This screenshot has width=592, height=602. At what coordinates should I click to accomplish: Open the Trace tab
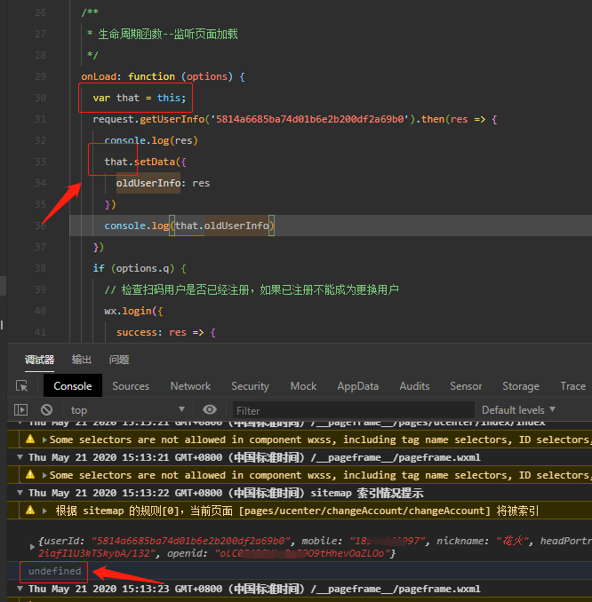pyautogui.click(x=572, y=386)
